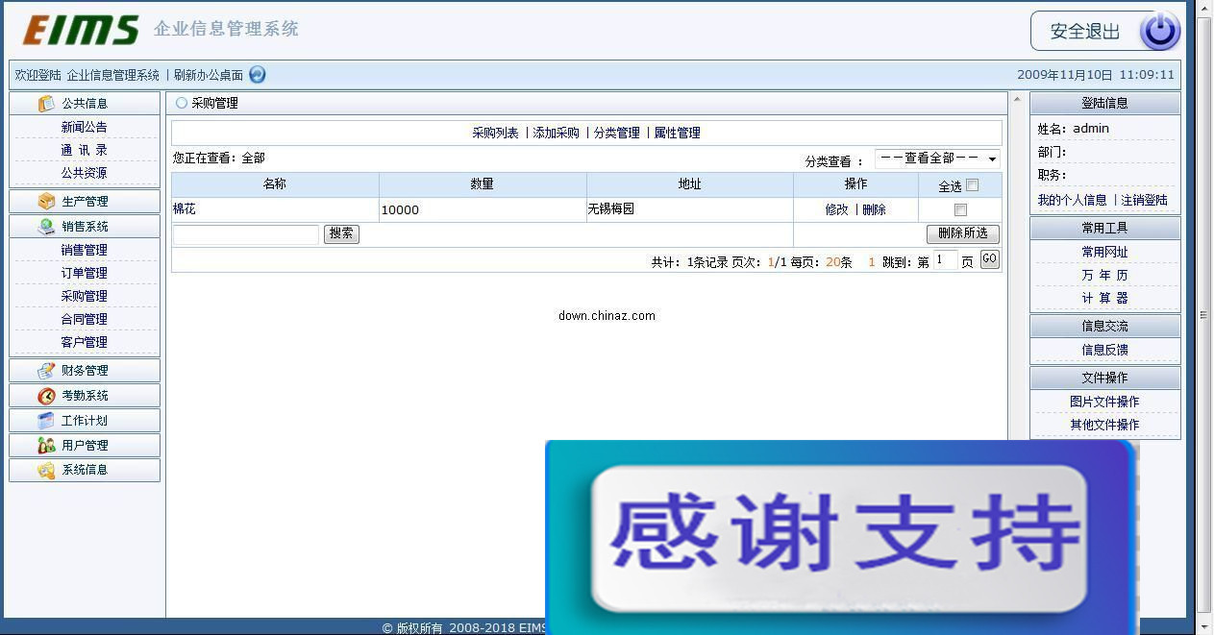
Task: Click the 数量 column header
Action: click(x=483, y=184)
